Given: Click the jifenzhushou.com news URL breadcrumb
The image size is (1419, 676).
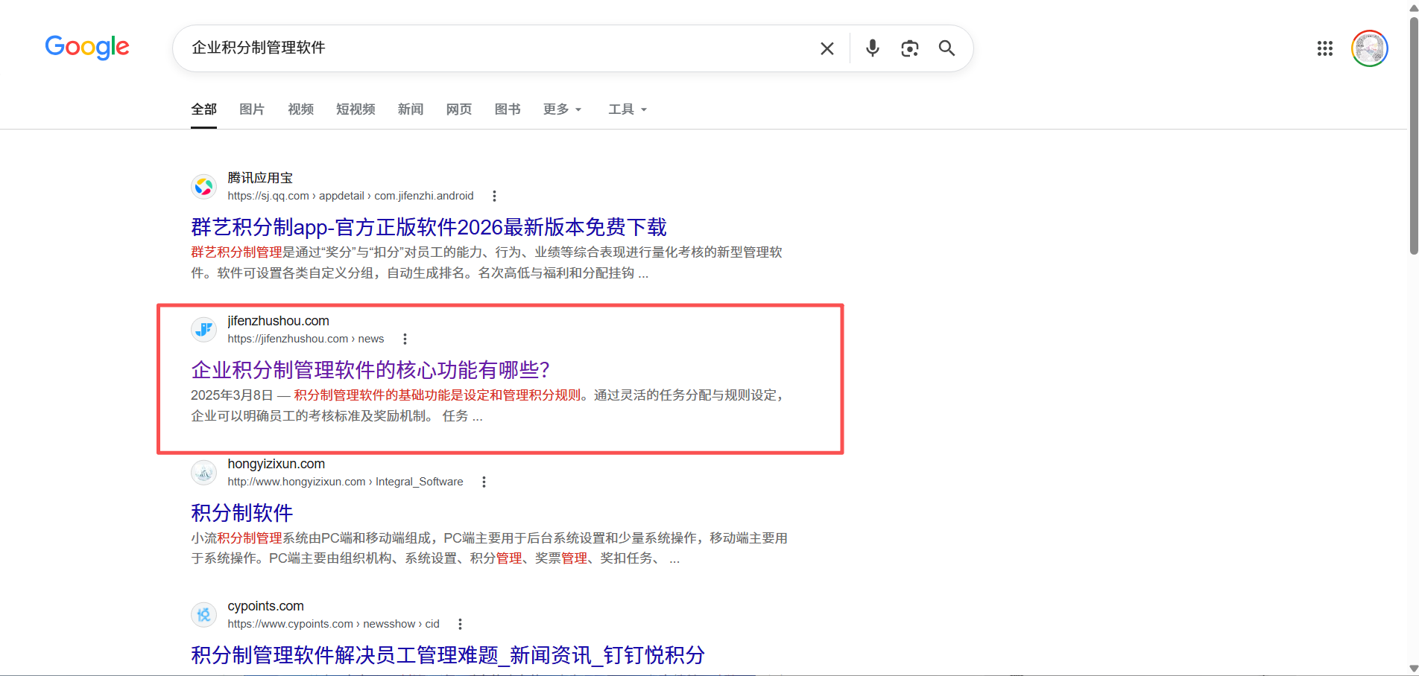Looking at the screenshot, I should (306, 339).
